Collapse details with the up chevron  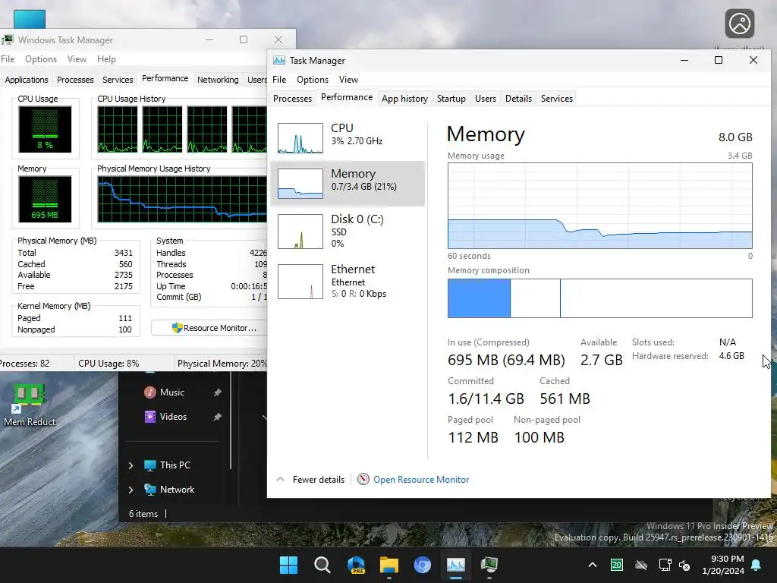[x=281, y=479]
